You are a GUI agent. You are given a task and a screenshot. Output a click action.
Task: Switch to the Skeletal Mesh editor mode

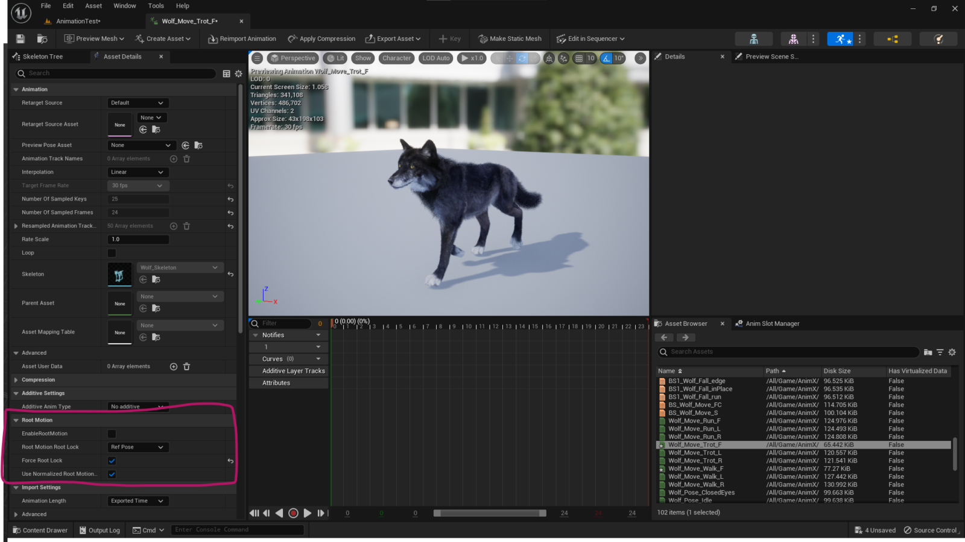pyautogui.click(x=793, y=39)
